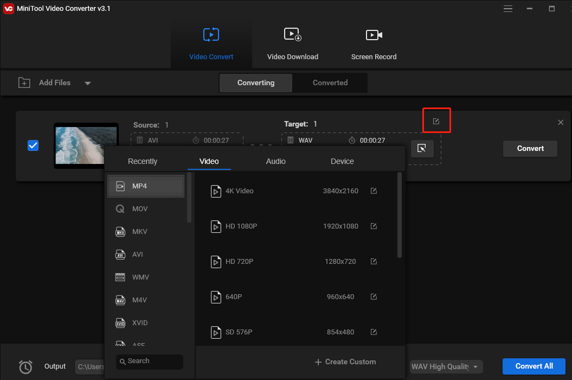This screenshot has width=572, height=380.
Task: Choose MKV in the format list
Action: click(x=146, y=232)
